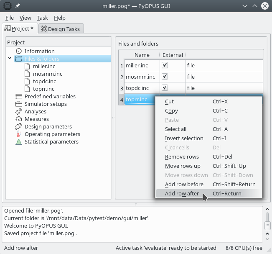
Task: Click the Simulator setups briefcase icon
Action: (x=18, y=104)
